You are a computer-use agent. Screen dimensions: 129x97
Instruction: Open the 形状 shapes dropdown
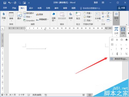point(27,17)
